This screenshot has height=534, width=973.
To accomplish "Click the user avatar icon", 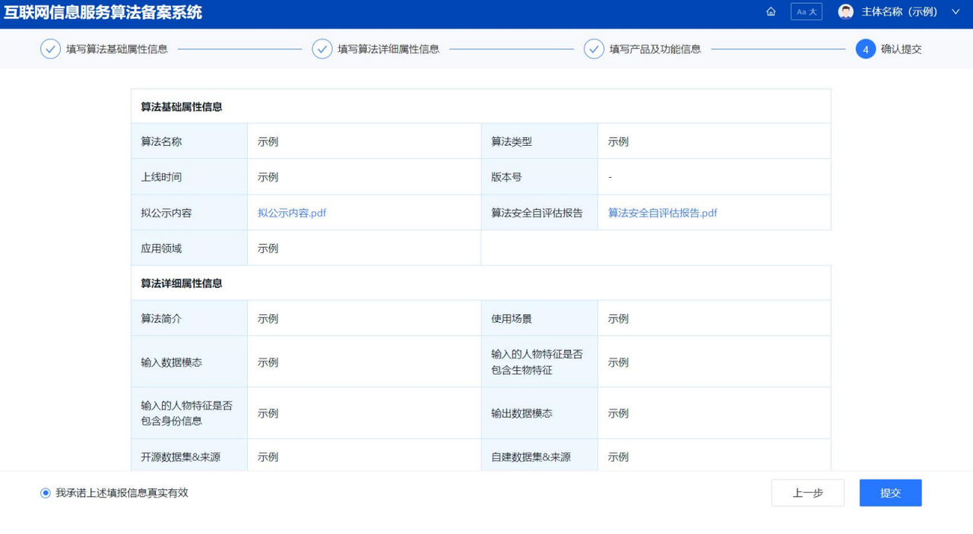I will pos(845,11).
